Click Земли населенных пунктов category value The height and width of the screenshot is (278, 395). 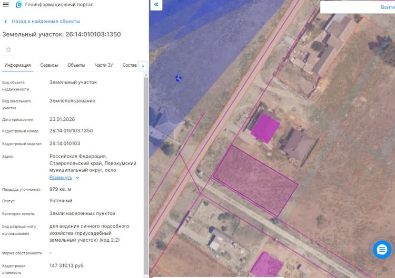point(82,213)
